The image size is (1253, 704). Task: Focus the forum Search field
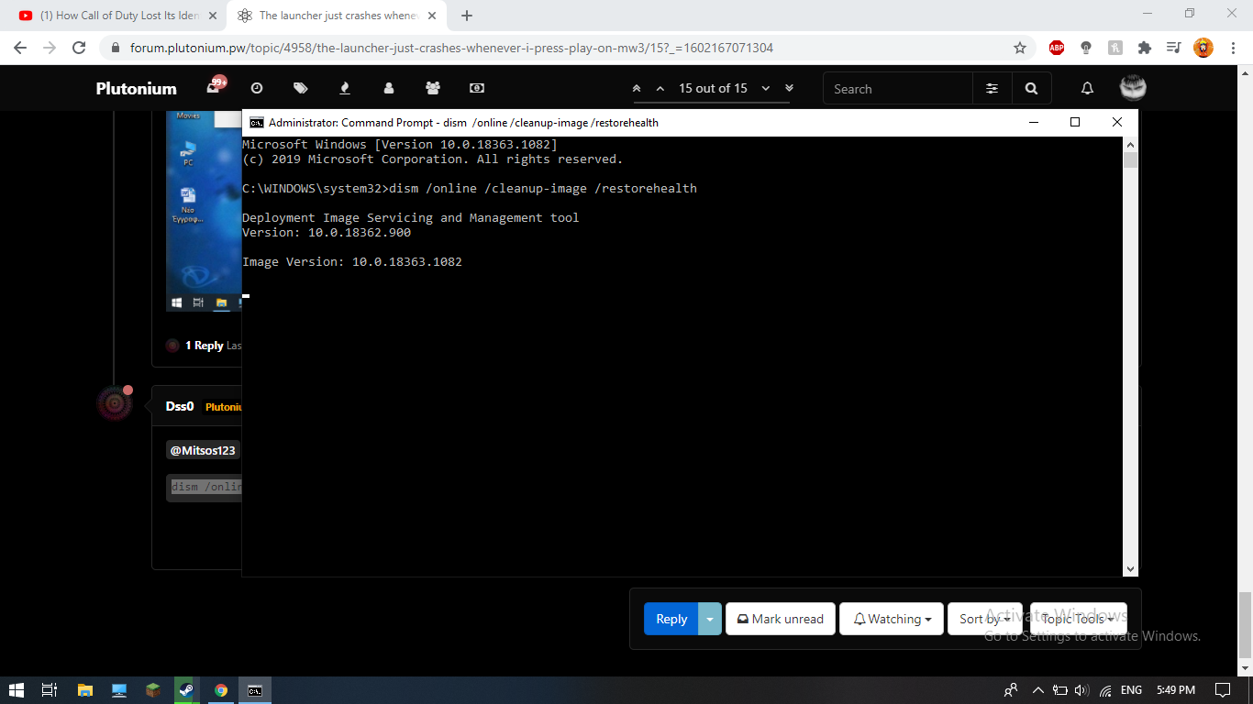[898, 89]
